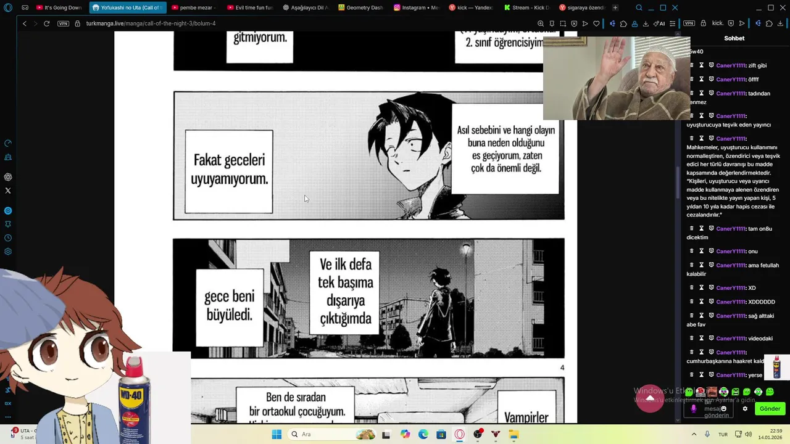This screenshot has width=790, height=444.
Task: Click the chat message 'videodaki'
Action: [760, 338]
